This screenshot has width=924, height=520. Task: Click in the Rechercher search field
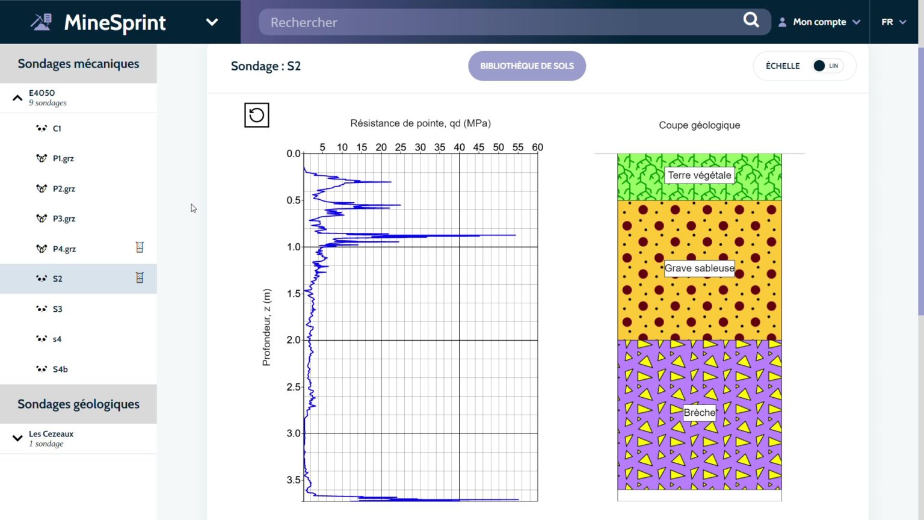pyautogui.click(x=499, y=22)
